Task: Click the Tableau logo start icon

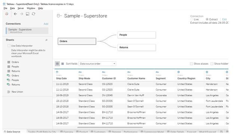Action: [7, 14]
